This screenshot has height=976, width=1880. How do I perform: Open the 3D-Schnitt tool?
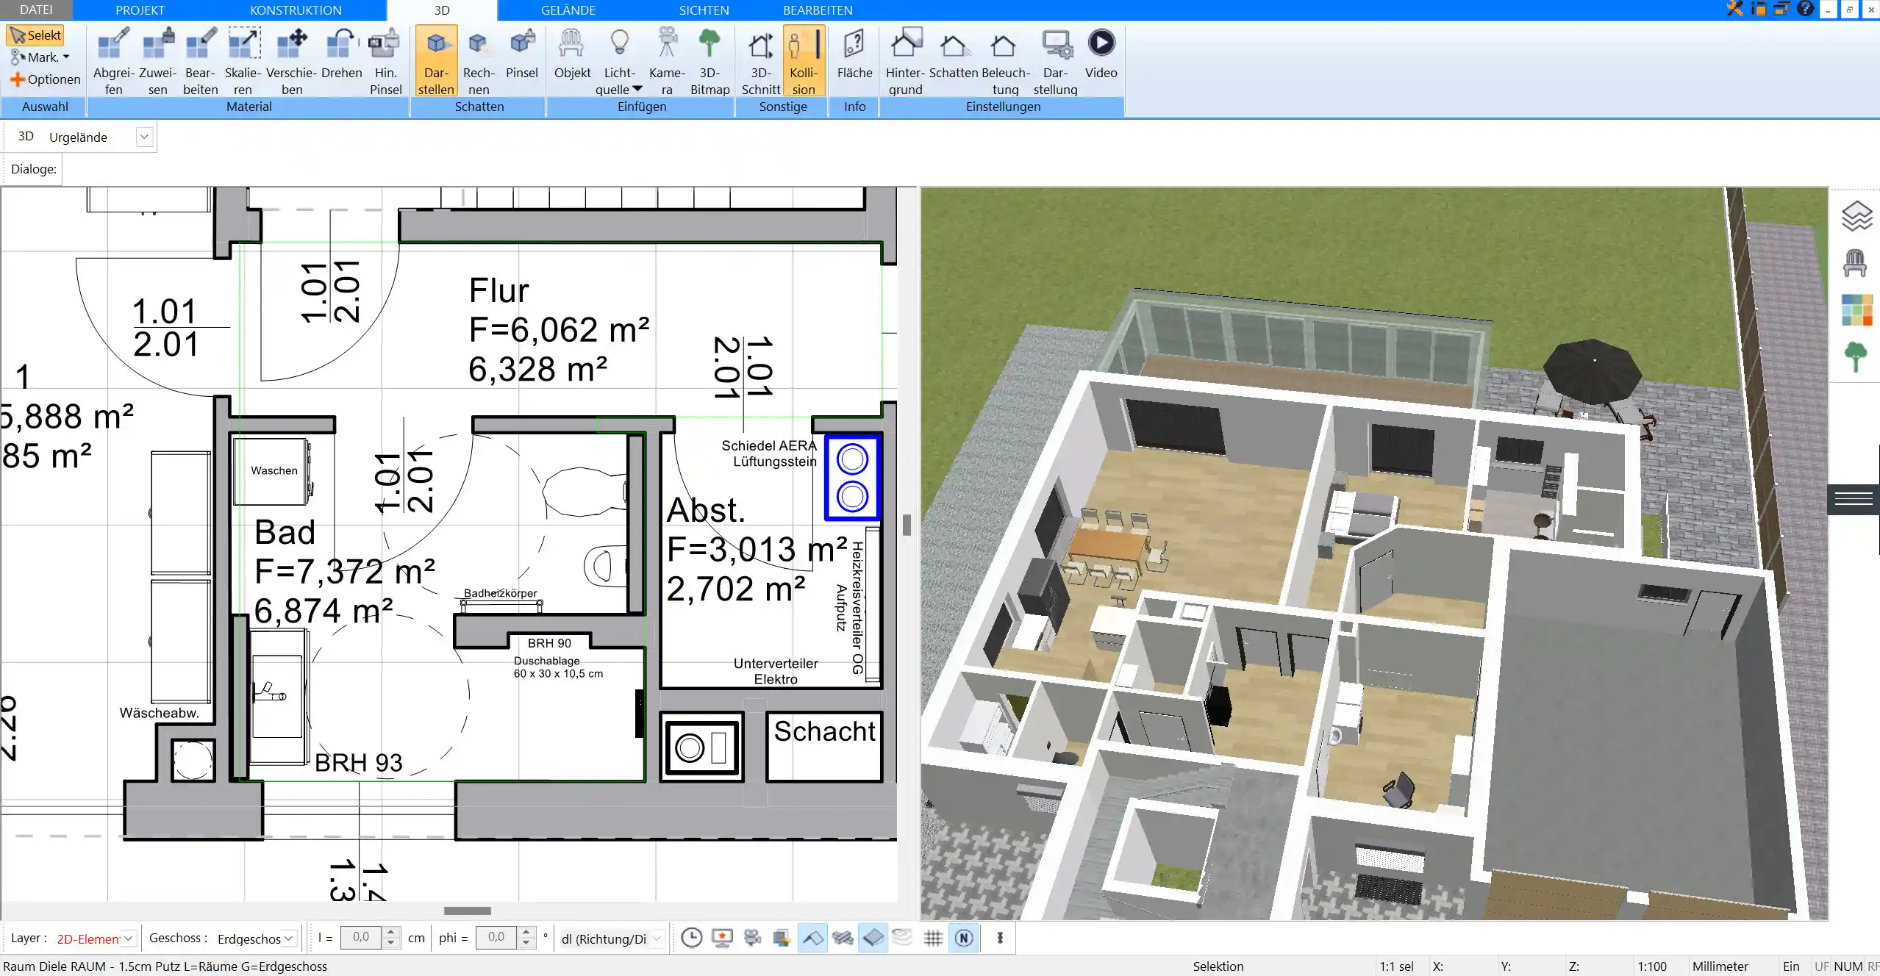tap(760, 61)
